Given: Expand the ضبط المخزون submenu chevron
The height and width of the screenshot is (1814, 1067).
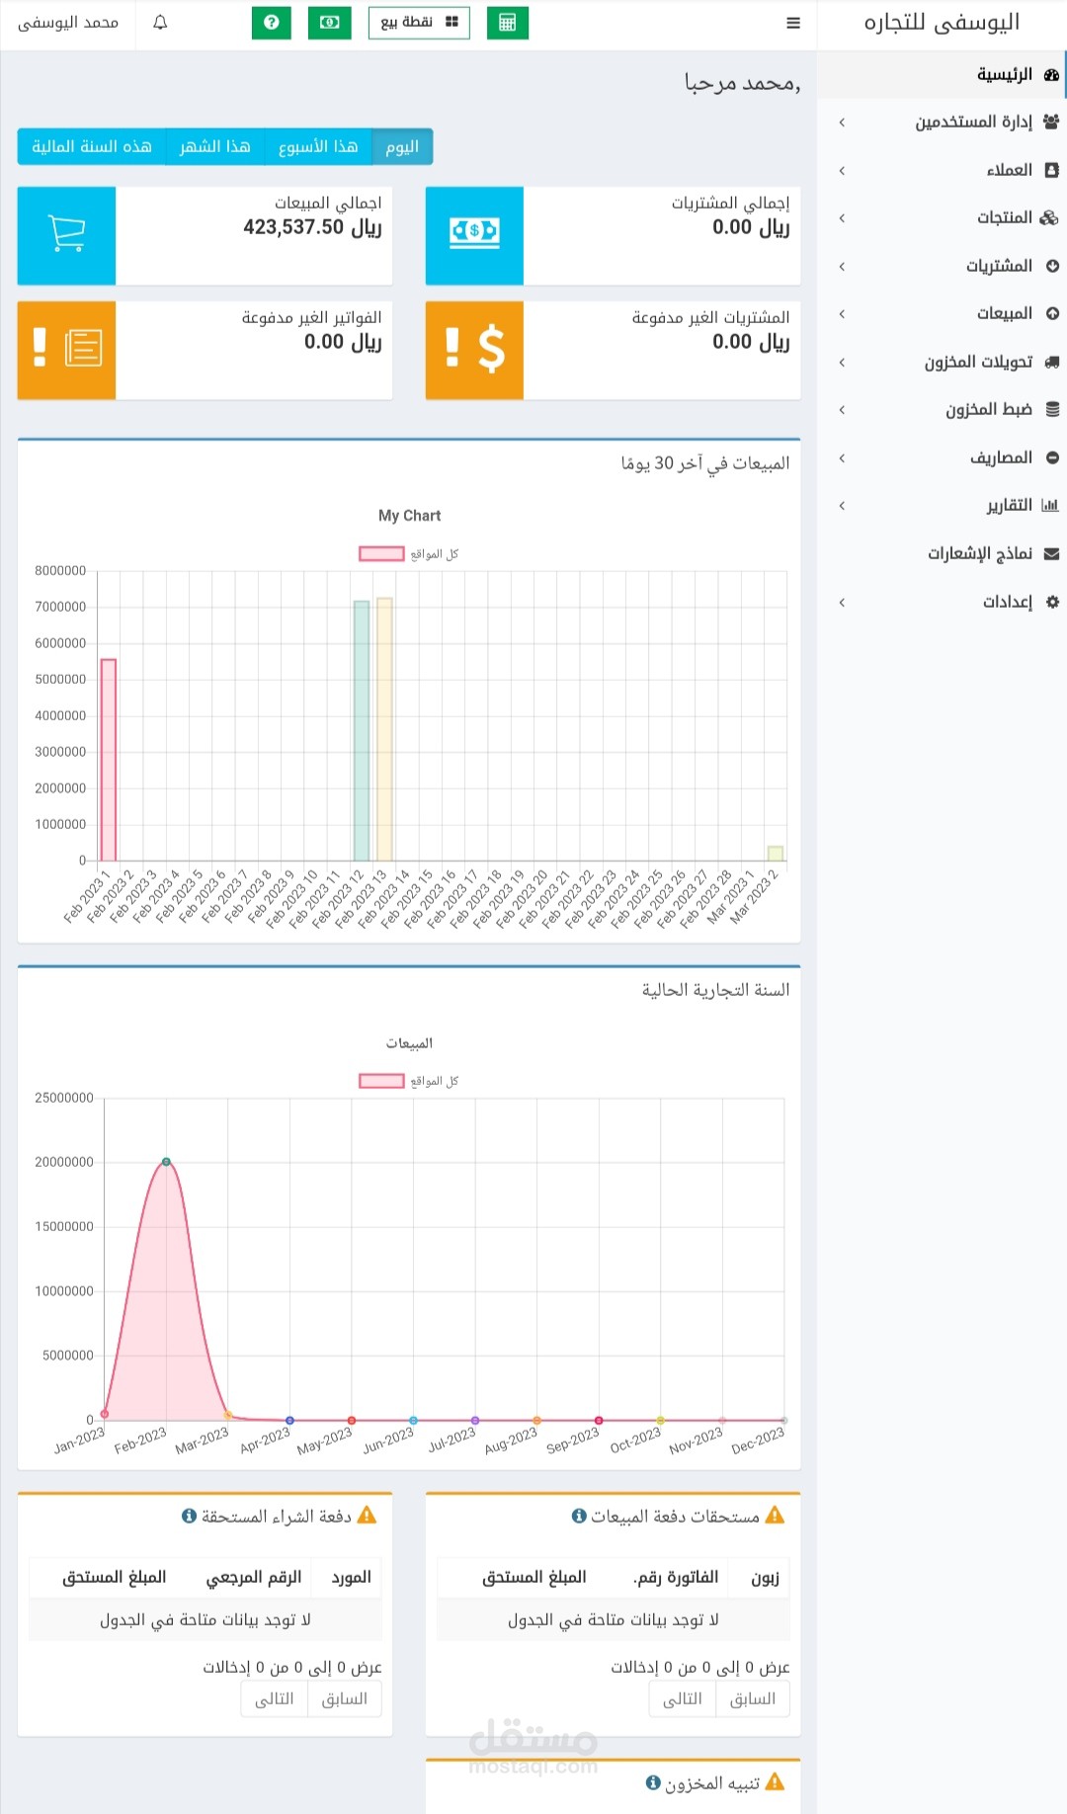Looking at the screenshot, I should pos(842,410).
